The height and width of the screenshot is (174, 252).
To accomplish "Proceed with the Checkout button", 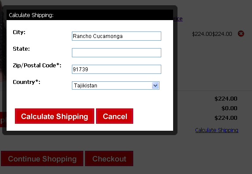I will (x=109, y=158).
